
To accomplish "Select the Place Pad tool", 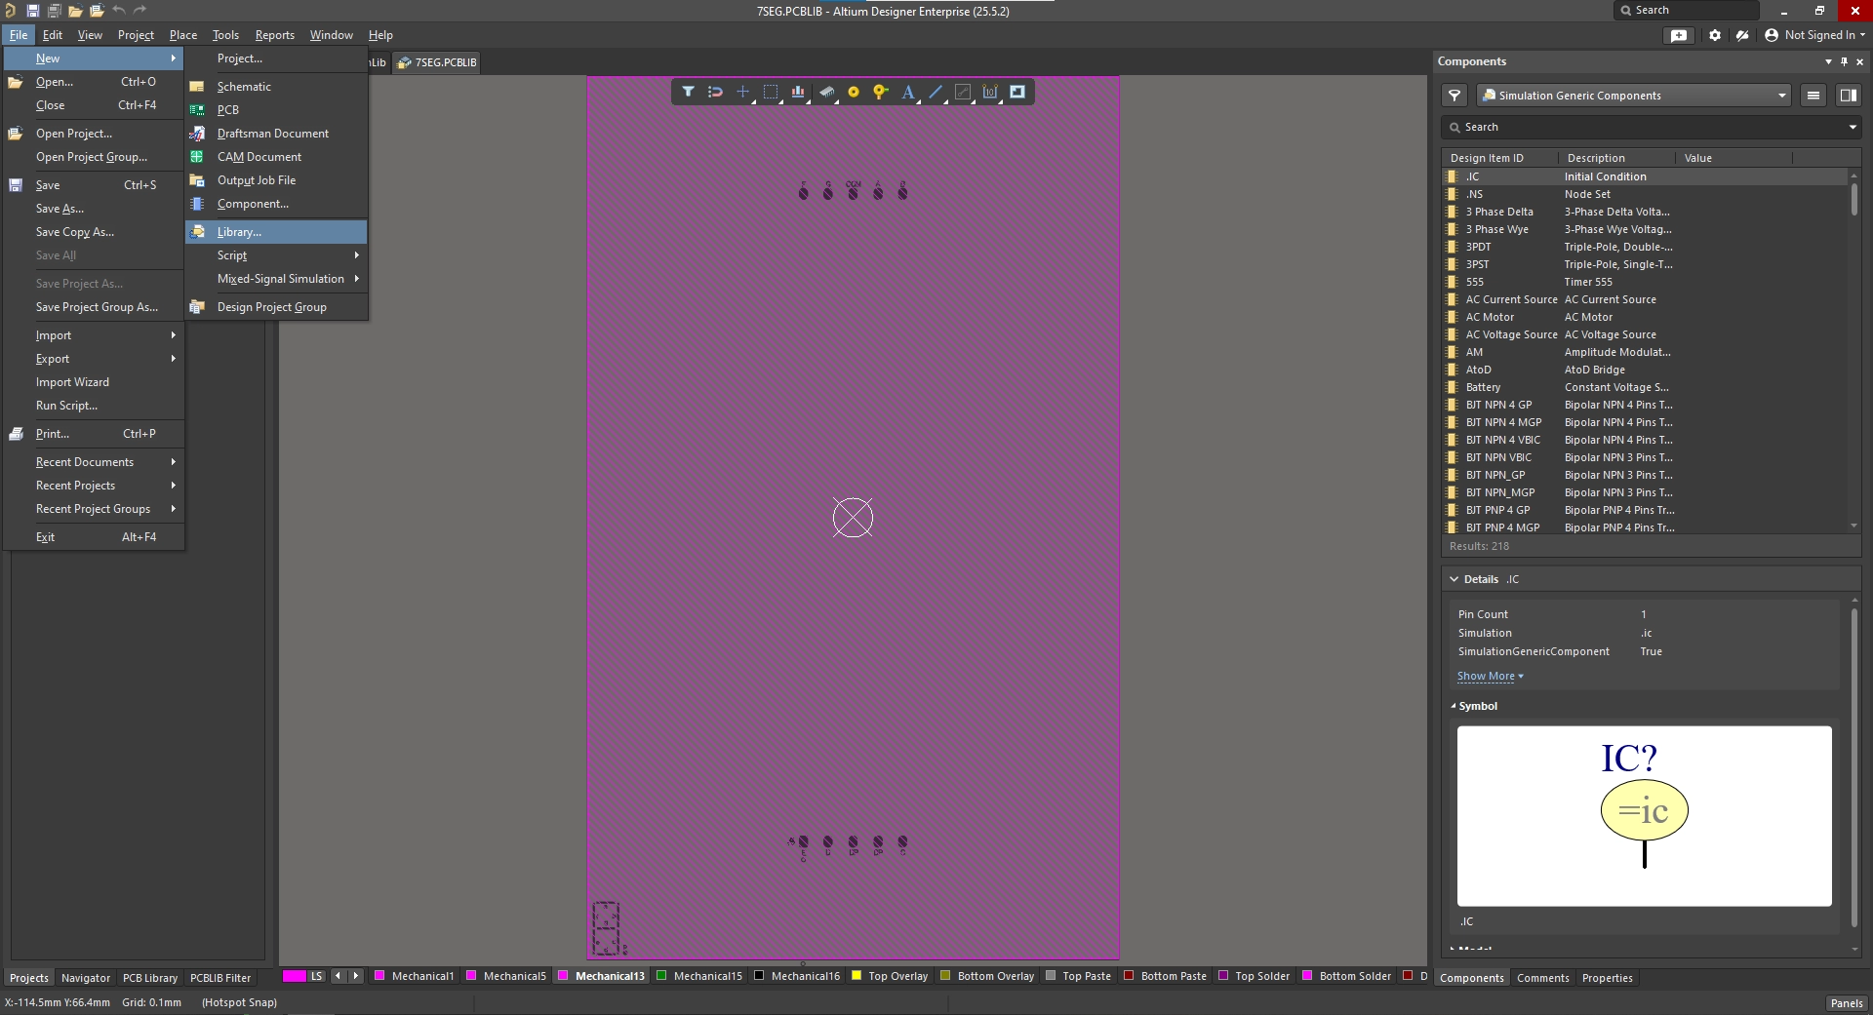I will pyautogui.click(x=854, y=92).
